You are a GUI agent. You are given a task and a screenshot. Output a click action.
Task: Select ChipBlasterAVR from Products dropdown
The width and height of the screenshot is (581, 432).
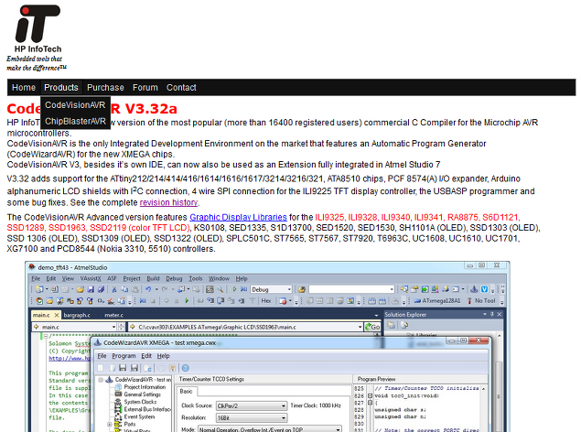[75, 122]
